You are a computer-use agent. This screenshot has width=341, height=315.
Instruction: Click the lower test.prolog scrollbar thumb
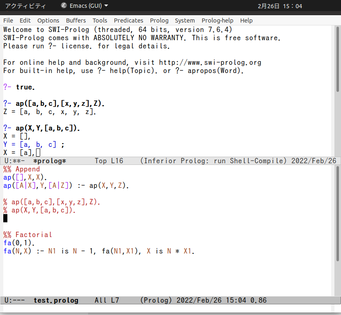(338, 214)
